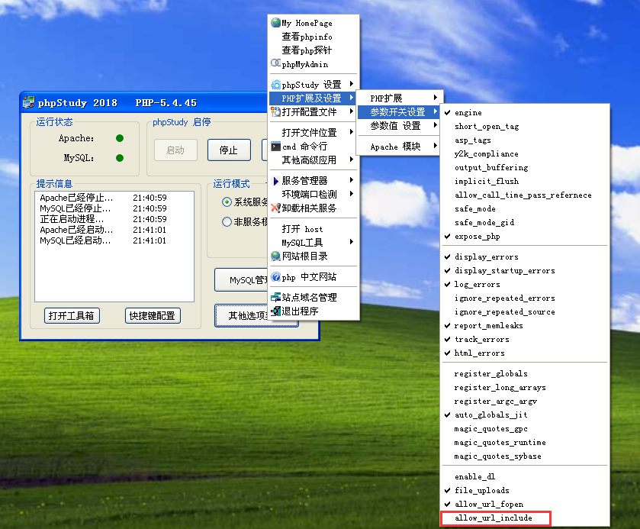Screen dimensions: 640x529
Task: Click the green MySQL status indicator
Action: tap(120, 158)
